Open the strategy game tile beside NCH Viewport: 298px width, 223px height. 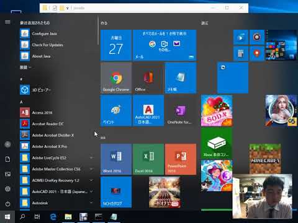(x=165, y=192)
